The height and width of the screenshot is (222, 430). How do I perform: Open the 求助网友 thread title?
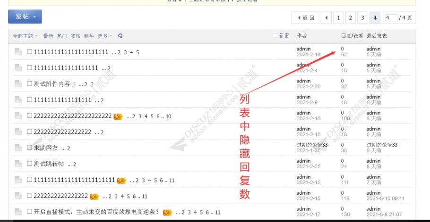46,148
